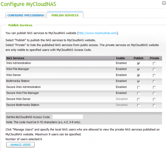Uncheck Publish for Multimedia Station
This screenshot has width=166, height=151.
(138, 82)
